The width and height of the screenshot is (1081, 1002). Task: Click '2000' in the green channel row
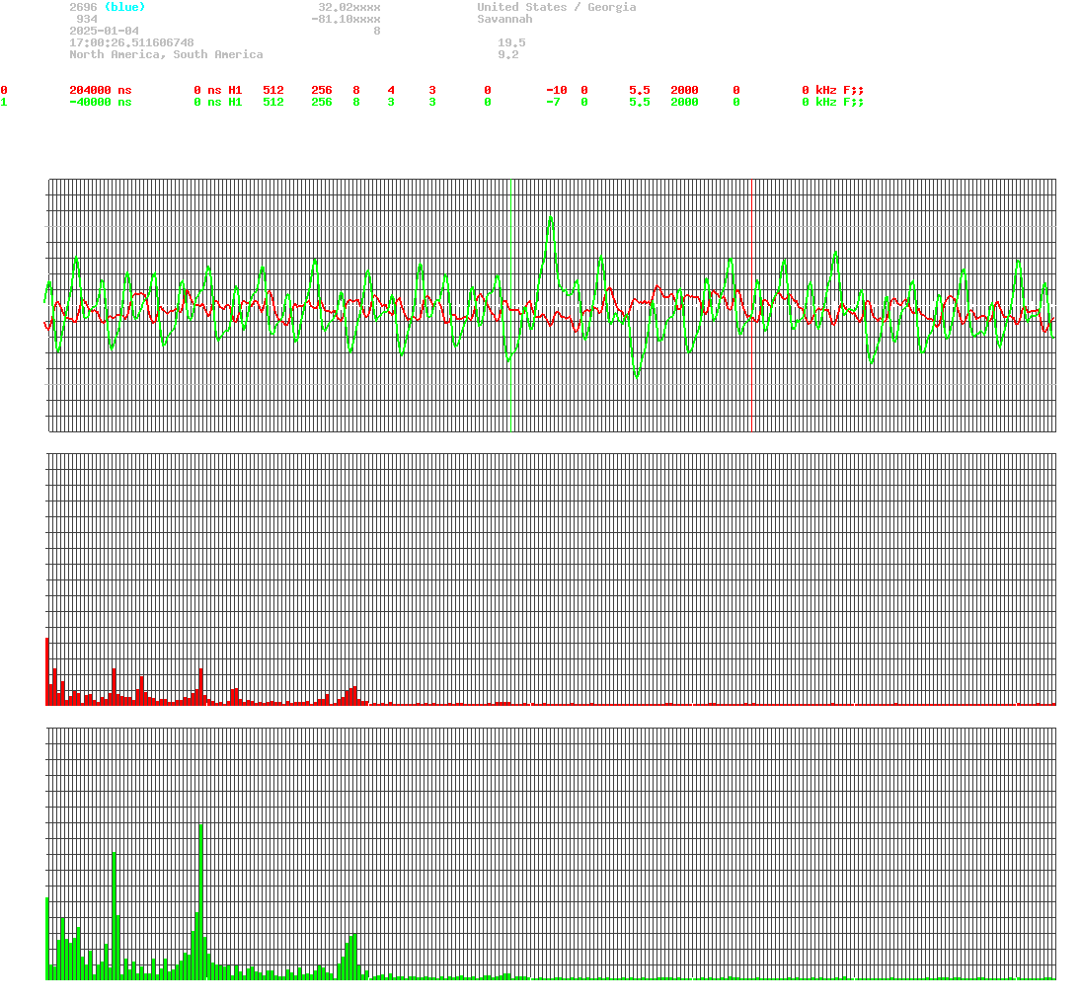(684, 102)
